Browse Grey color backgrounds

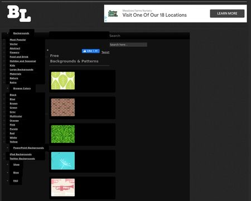(13, 112)
